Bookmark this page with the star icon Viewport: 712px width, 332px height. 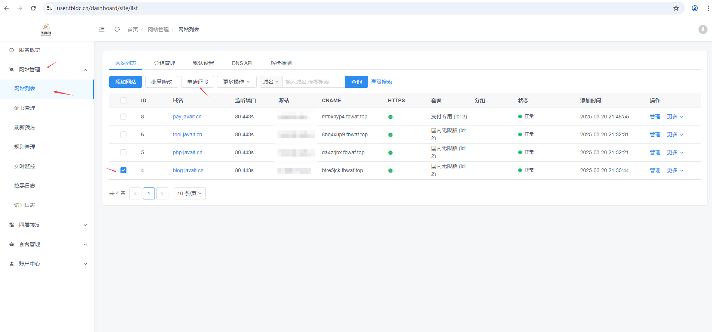[676, 8]
